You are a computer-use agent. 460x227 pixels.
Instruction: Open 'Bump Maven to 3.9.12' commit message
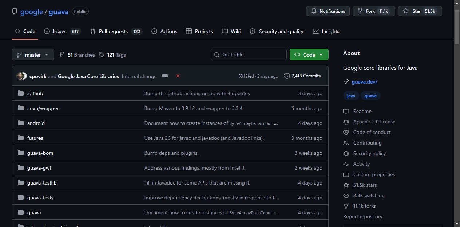click(194, 108)
